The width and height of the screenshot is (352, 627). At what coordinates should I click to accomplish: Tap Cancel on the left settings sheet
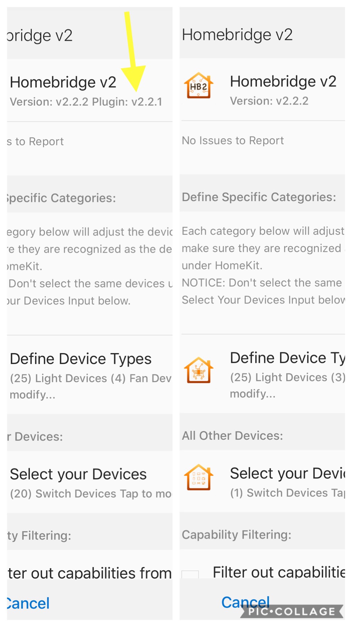click(27, 603)
